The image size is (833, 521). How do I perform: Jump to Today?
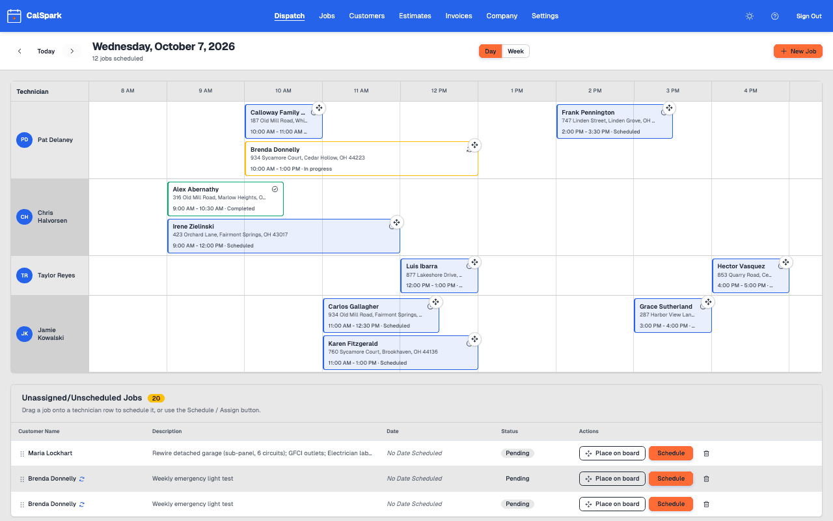click(46, 51)
